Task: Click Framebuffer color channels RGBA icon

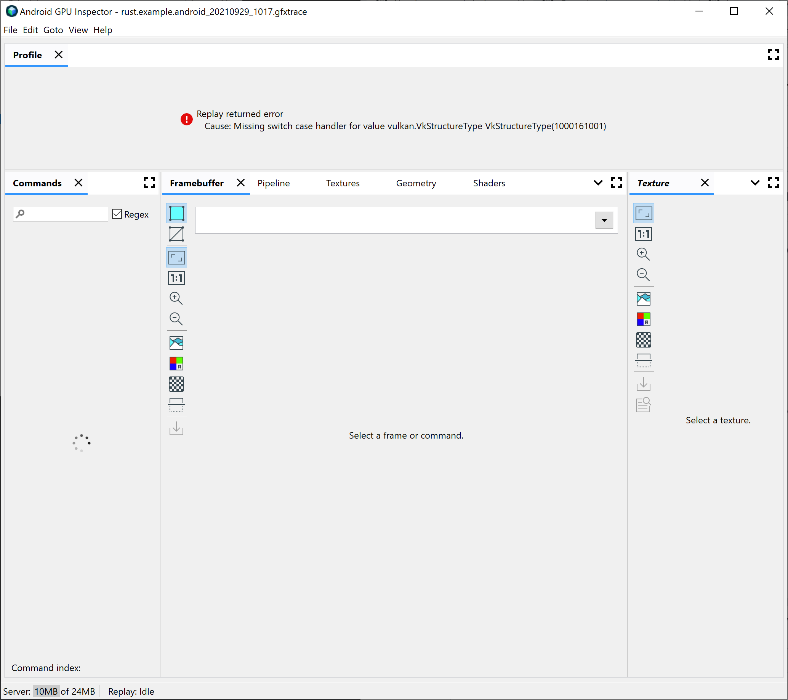Action: tap(176, 364)
